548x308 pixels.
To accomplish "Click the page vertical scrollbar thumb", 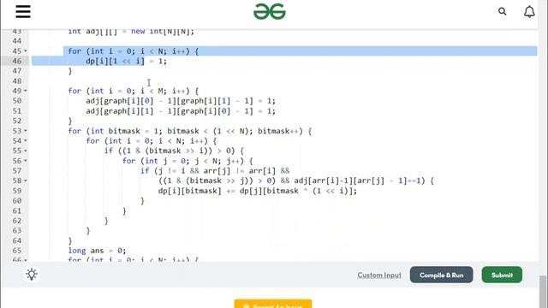I will pos(542,292).
